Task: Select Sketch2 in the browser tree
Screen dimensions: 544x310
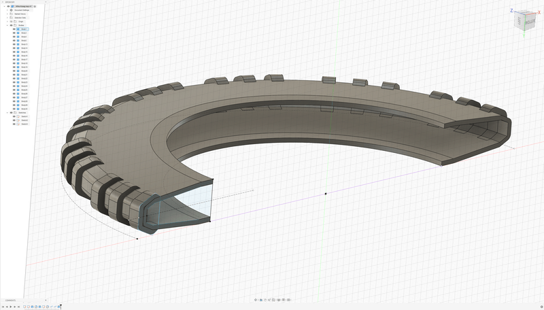Action: [24, 120]
